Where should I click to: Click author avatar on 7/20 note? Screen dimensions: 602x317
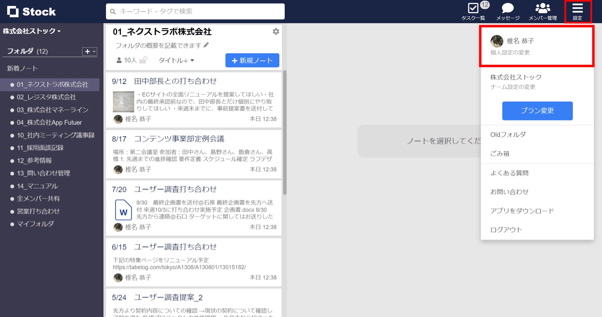[118, 227]
